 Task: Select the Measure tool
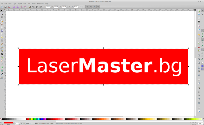tap(2, 24)
